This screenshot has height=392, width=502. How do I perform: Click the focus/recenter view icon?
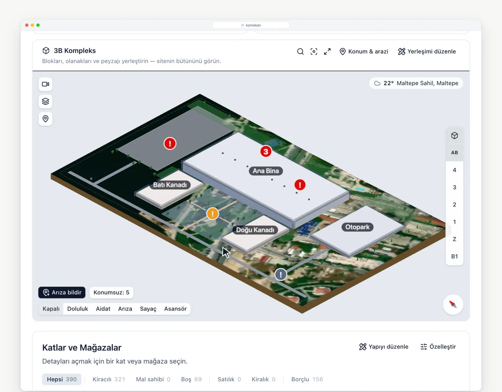(314, 52)
